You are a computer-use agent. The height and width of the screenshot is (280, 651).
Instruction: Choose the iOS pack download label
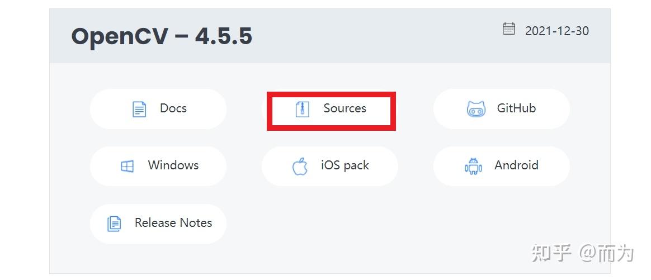coord(345,165)
